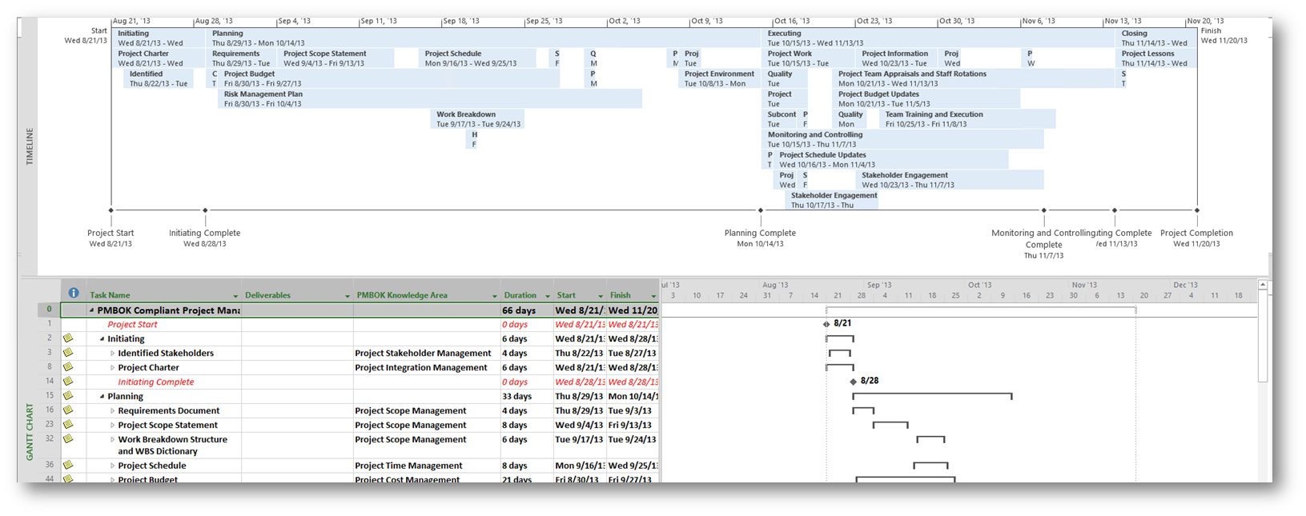Open the note icon for Identified Stakeholders

[68, 353]
